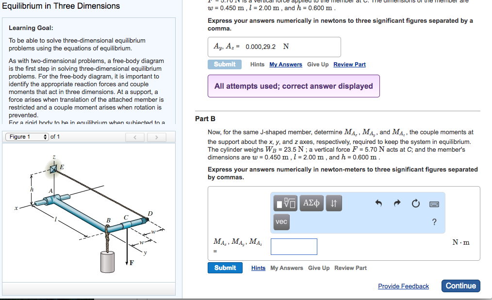Viewport: 492px width, 300px height.
Task: Open My Answers for Part A
Action: (x=285, y=64)
